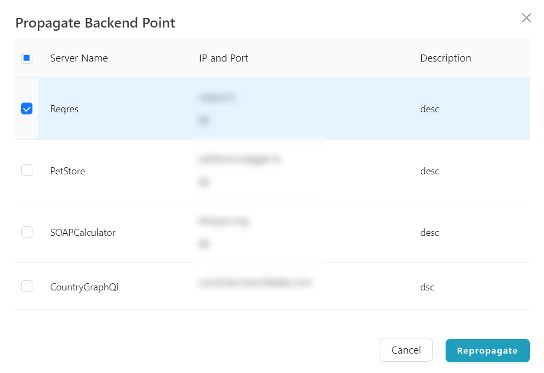The image size is (544, 373).
Task: Check the PetStore server checkbox
Action: (x=26, y=170)
